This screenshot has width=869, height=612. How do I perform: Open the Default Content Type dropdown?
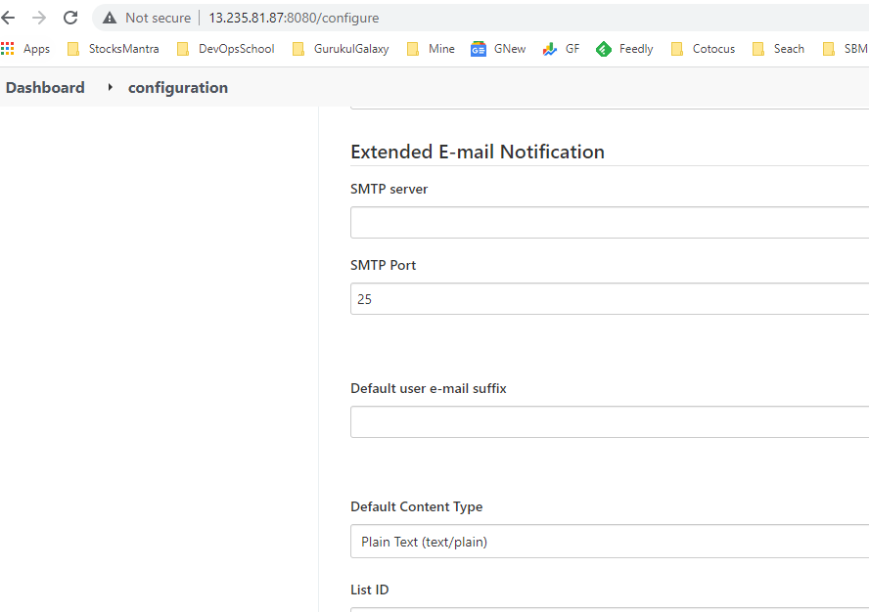[x=609, y=542]
